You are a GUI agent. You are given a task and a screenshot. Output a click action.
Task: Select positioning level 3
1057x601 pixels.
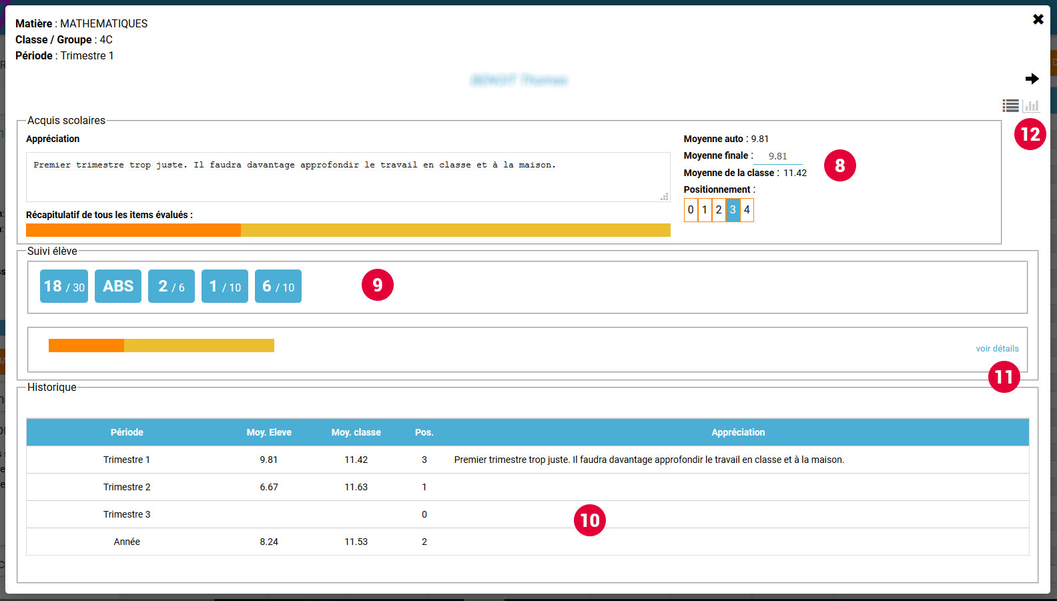tap(733, 210)
